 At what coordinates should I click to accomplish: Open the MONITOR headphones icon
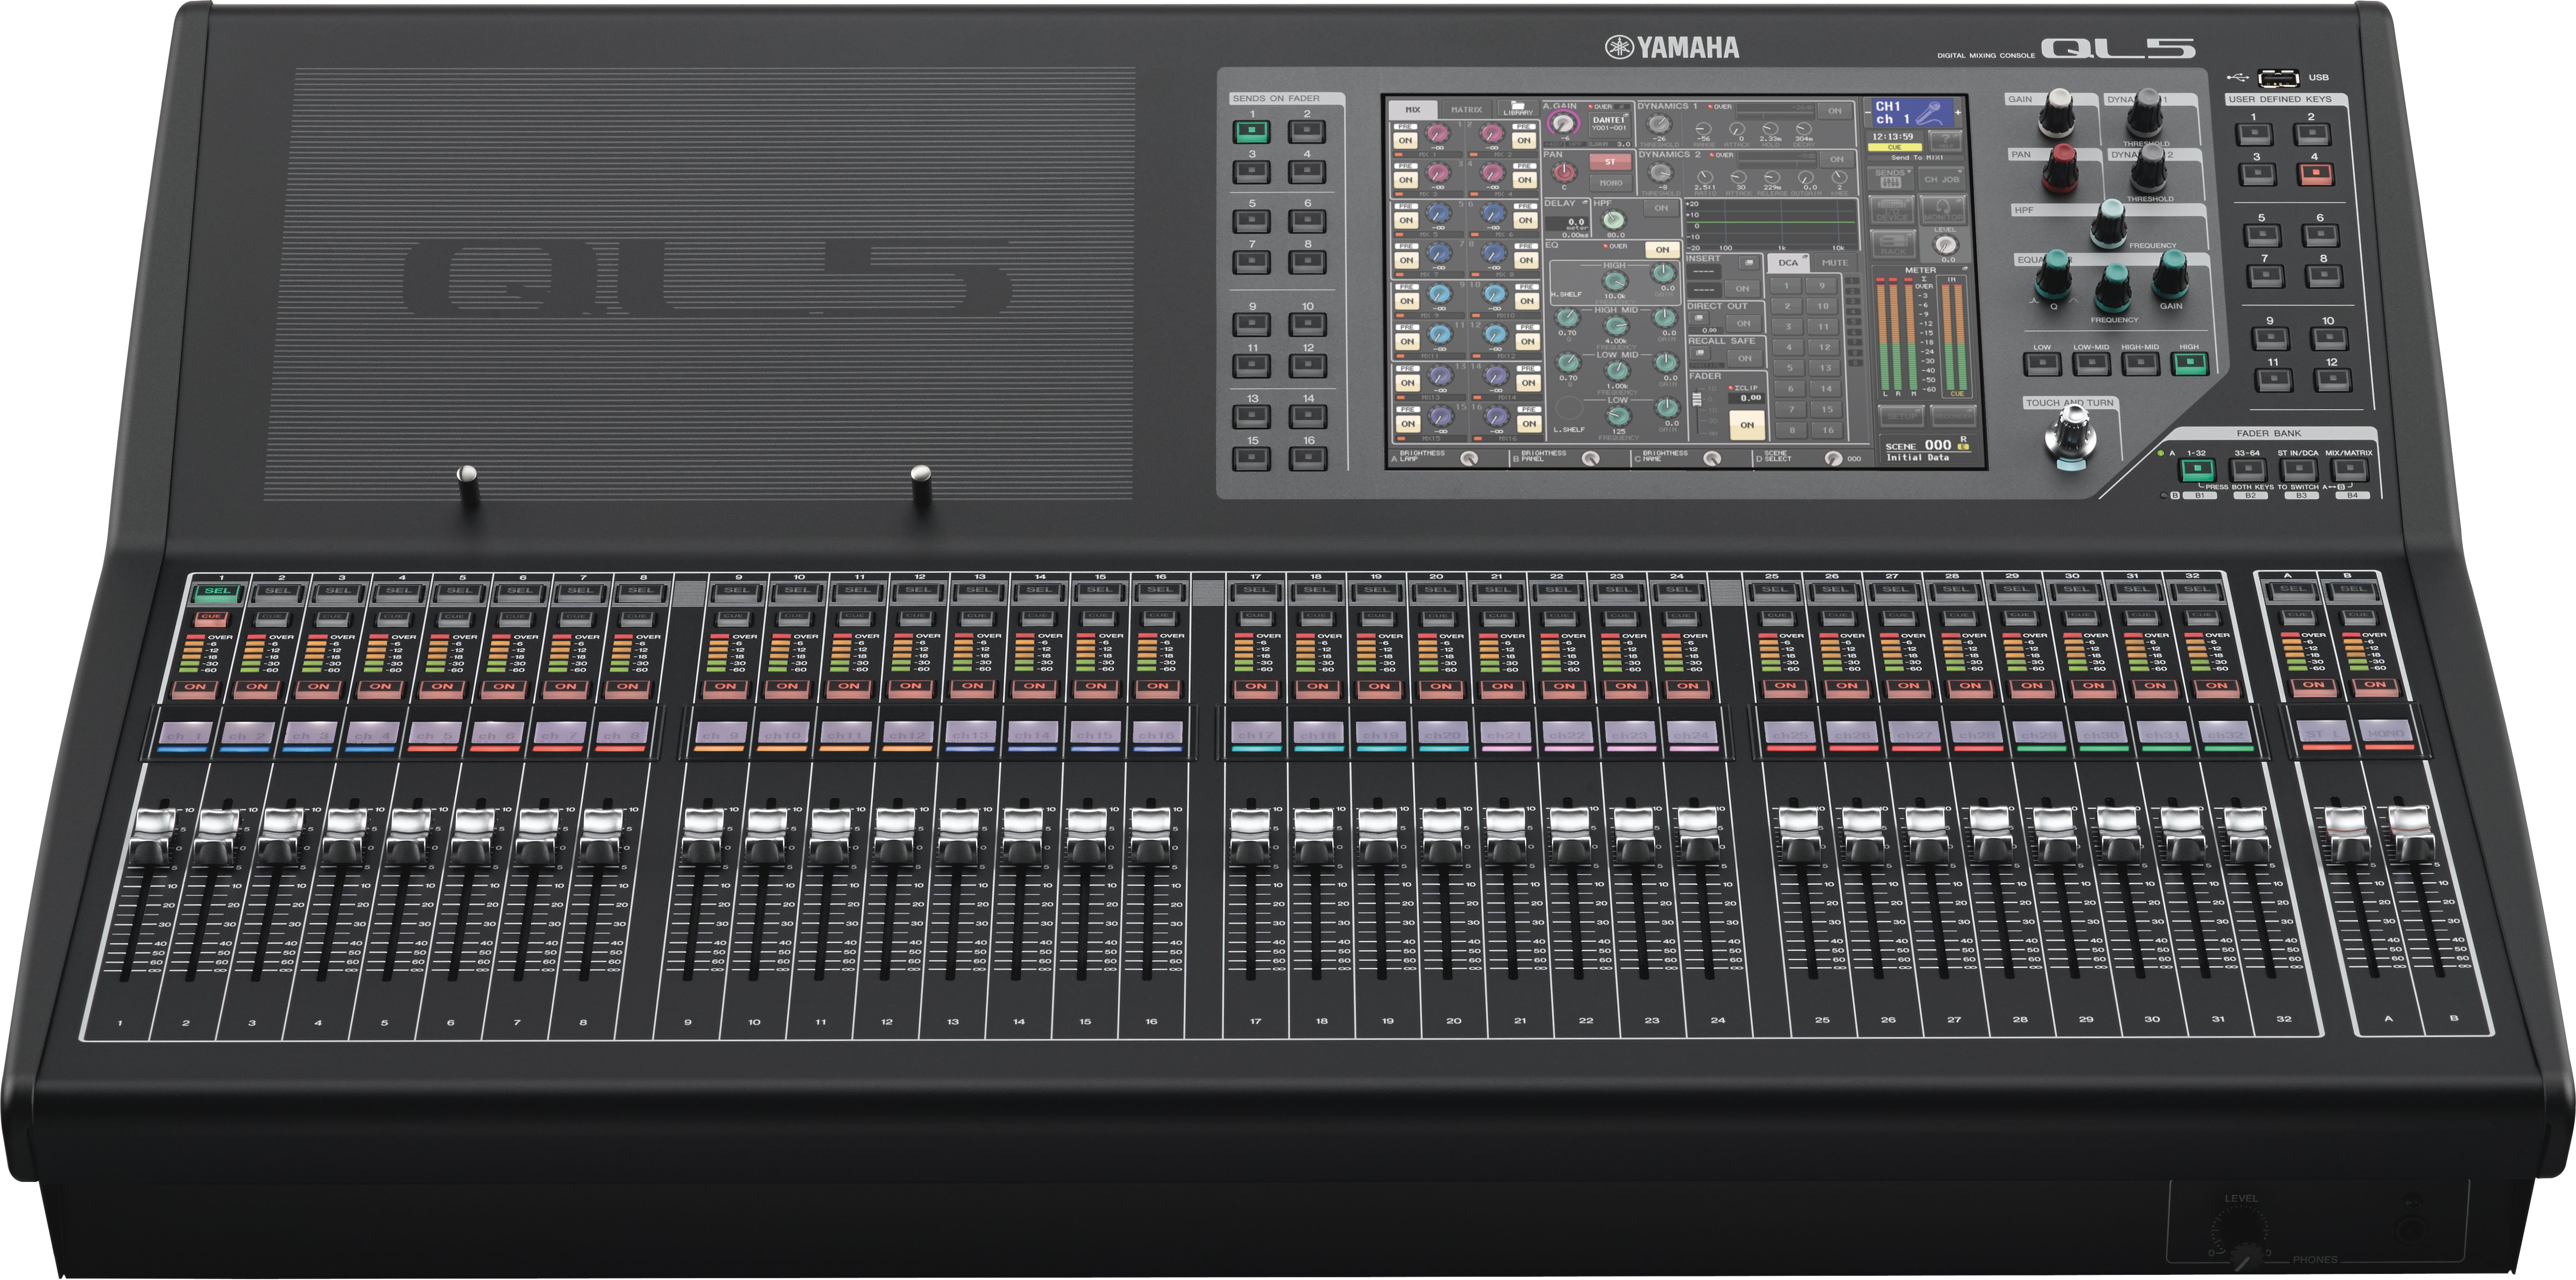tap(1943, 210)
